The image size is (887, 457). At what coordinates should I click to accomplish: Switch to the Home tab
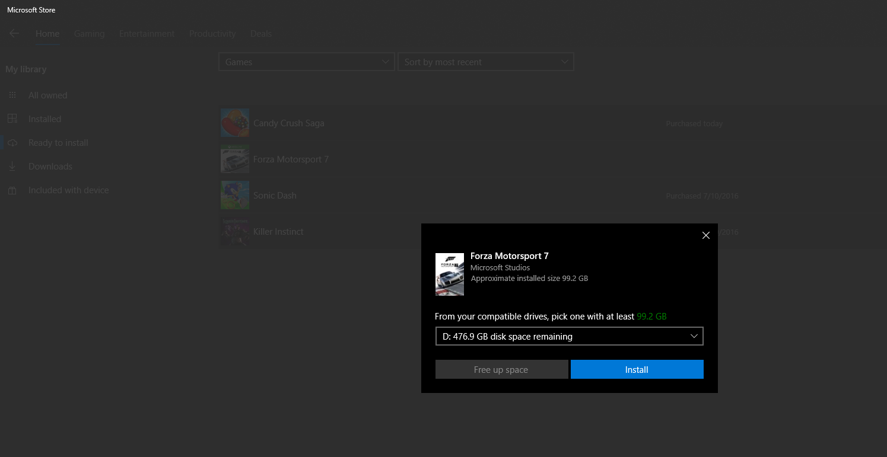pyautogui.click(x=47, y=34)
